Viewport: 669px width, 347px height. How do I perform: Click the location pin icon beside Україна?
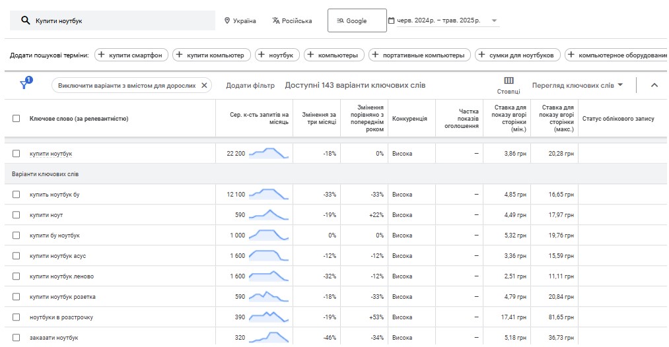coord(227,20)
